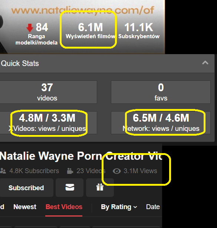Click the video camera icon beside 23 Videos
The height and width of the screenshot is (228, 217).
[x=70, y=171]
